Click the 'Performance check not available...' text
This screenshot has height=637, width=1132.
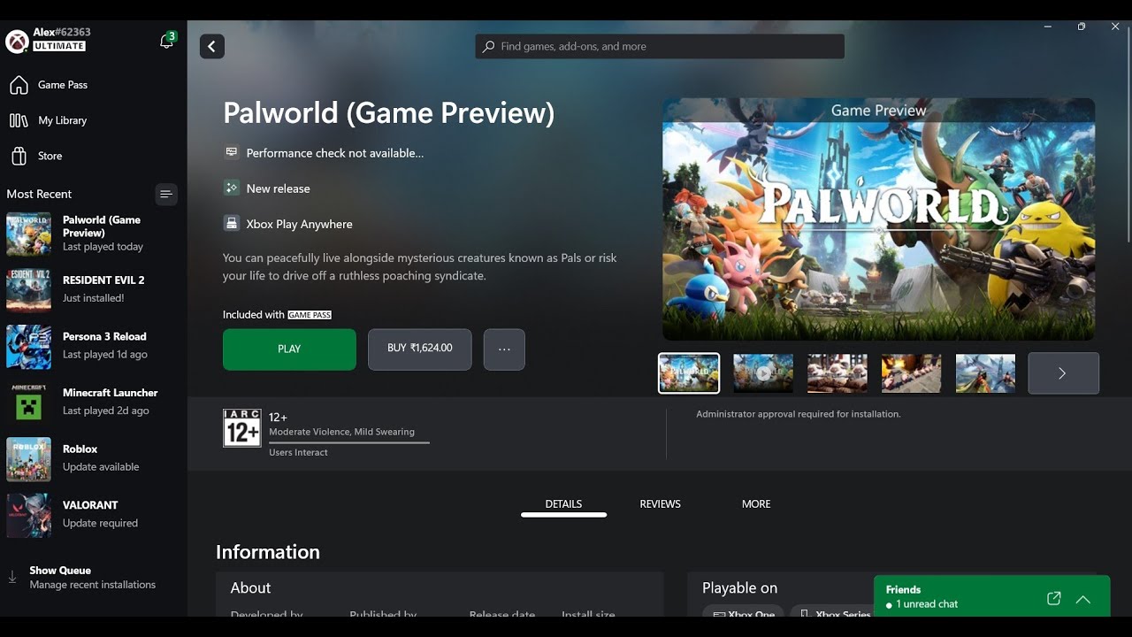(x=335, y=153)
